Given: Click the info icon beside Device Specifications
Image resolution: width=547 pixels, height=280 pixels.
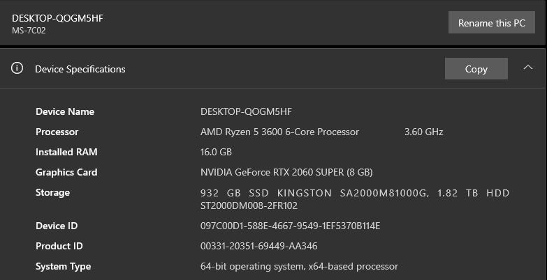Looking at the screenshot, I should 17,68.
